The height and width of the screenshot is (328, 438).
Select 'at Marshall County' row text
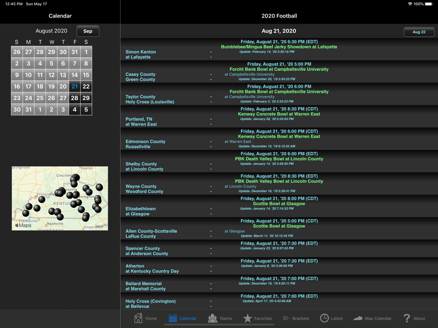145,289
